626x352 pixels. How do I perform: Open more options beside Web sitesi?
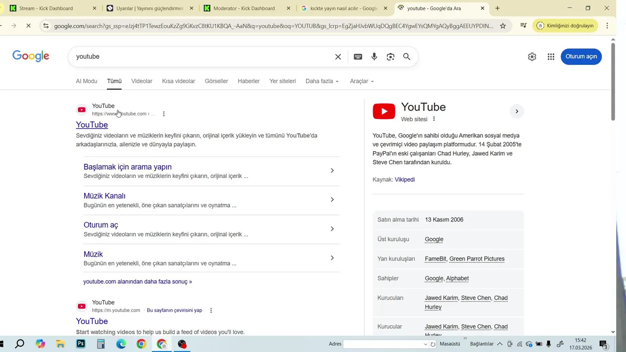434,119
